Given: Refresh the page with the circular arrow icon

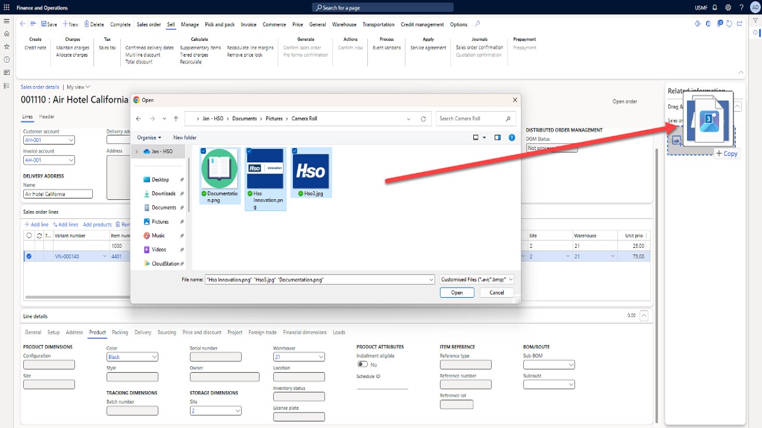Looking at the screenshot, I should 730,24.
